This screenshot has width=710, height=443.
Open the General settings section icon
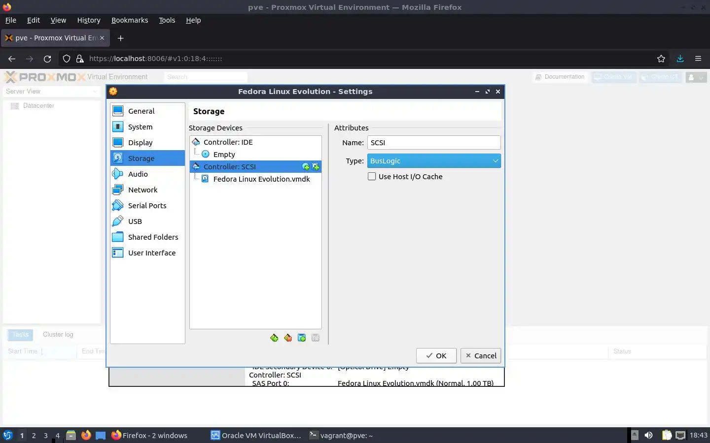(x=118, y=111)
